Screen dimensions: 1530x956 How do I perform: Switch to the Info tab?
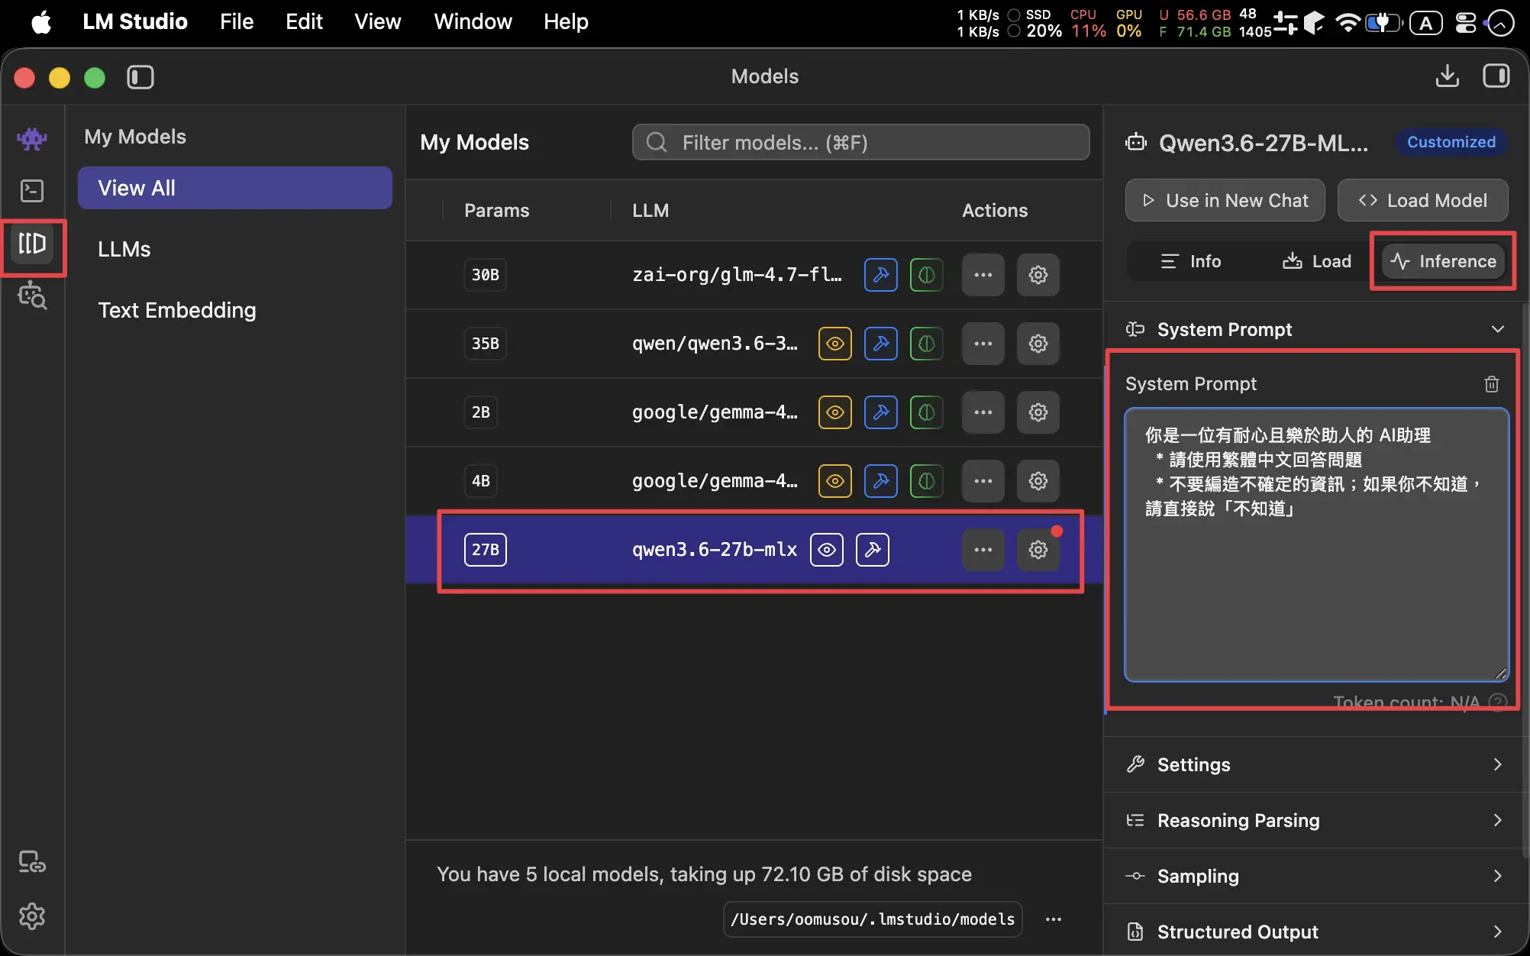point(1191,261)
